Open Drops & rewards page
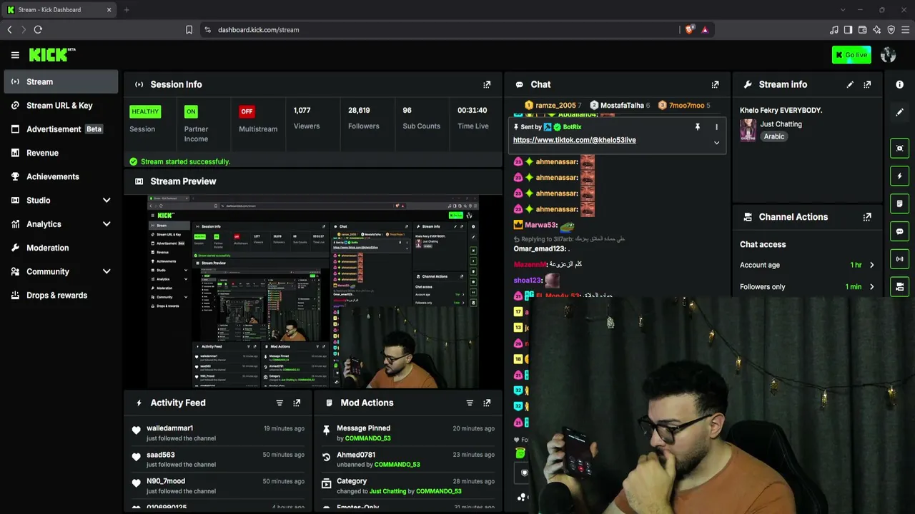 (61, 296)
